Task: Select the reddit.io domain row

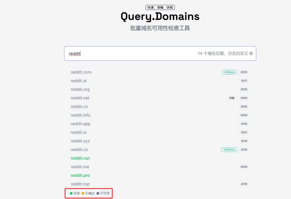Action: [x=160, y=132]
